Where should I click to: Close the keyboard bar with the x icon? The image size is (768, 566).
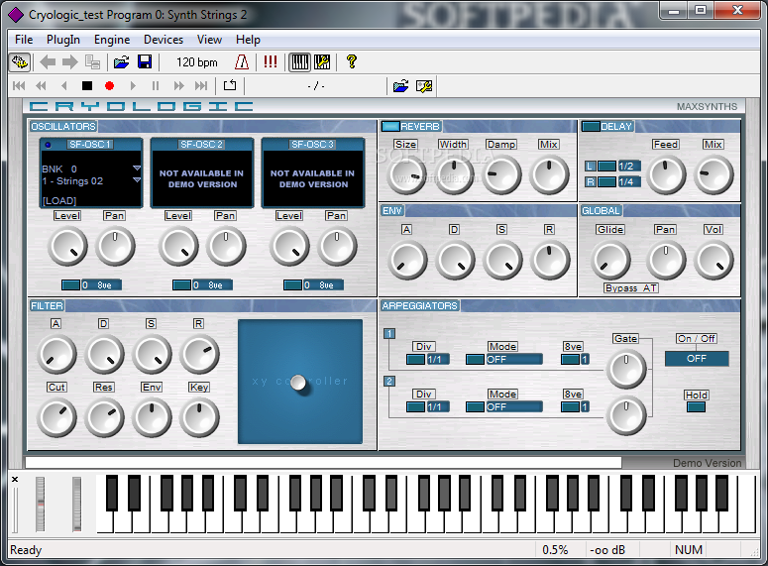[x=15, y=479]
